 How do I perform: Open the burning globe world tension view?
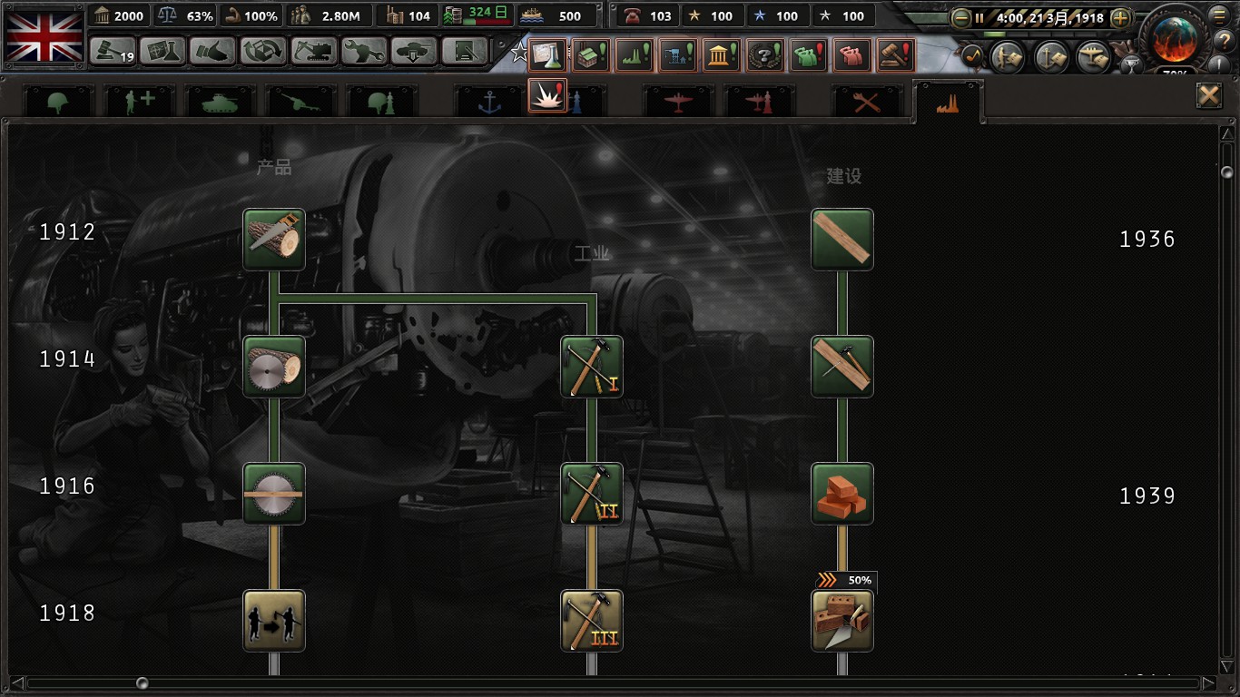click(x=1176, y=38)
